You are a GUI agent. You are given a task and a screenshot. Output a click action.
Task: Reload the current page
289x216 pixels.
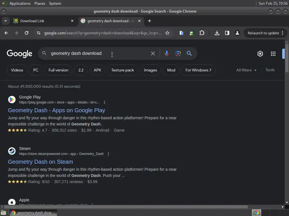tap(27, 33)
